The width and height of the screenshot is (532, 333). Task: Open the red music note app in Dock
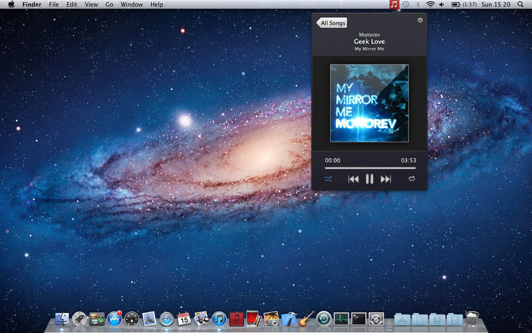237,320
